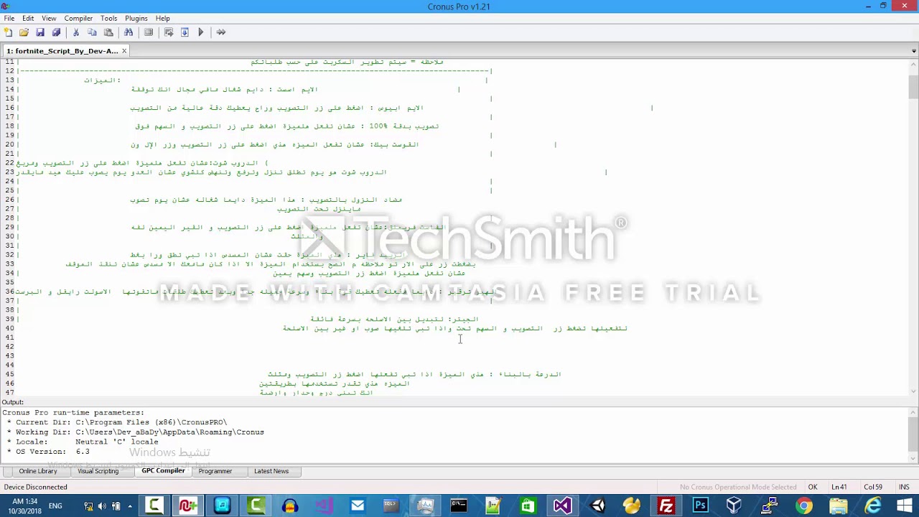Viewport: 919px width, 517px height.
Task: Open the Start button in taskbar
Action: tap(905, 506)
